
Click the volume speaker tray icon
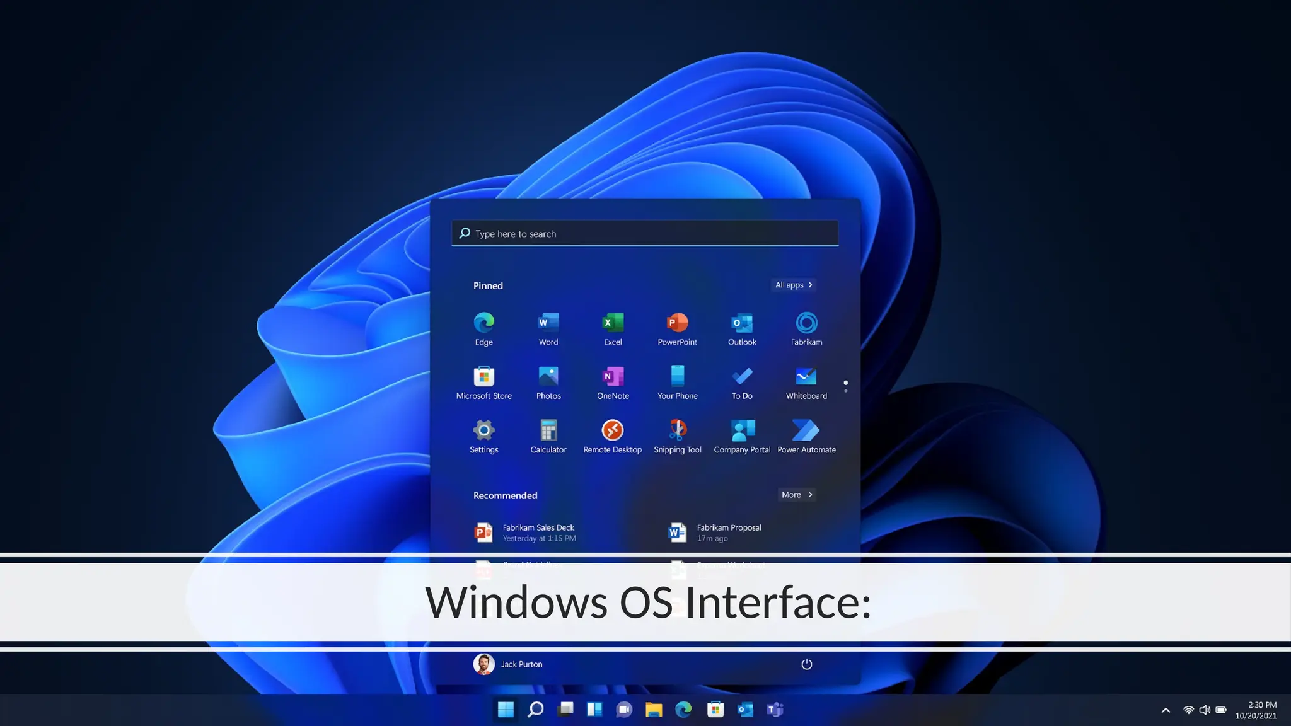1205,710
